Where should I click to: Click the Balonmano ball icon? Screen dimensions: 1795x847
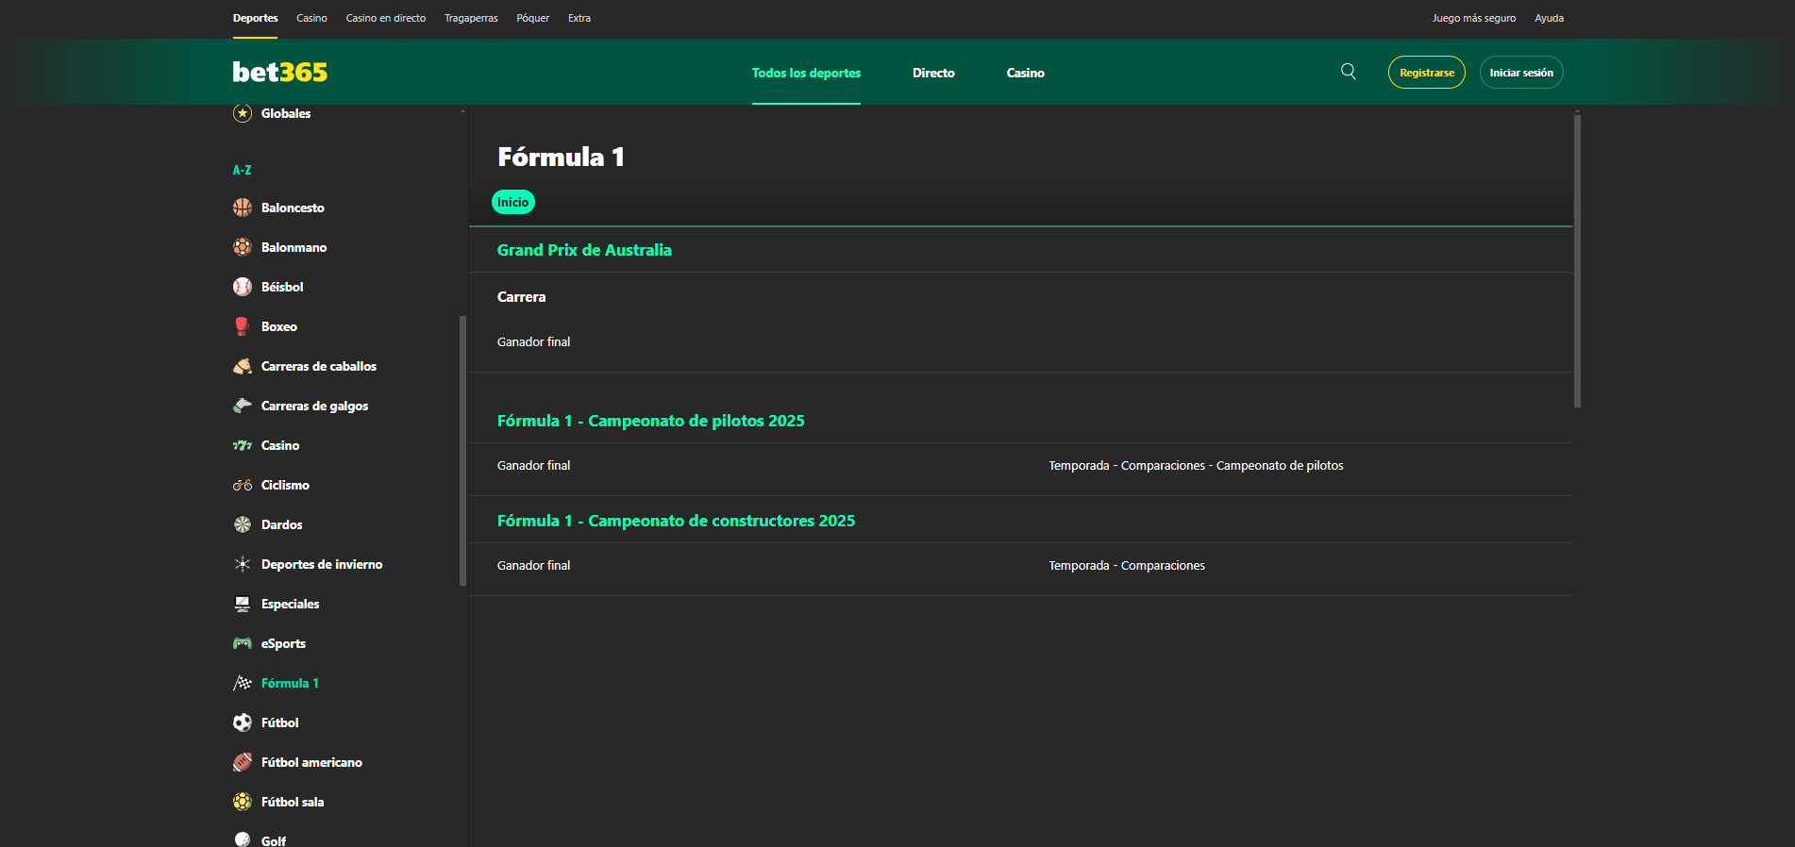click(243, 247)
